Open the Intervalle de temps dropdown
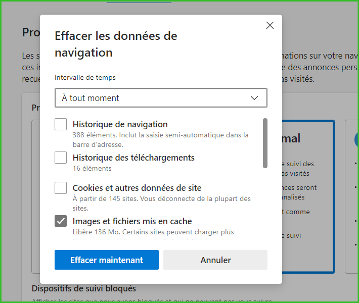Image resolution: width=359 pixels, height=303 pixels. (x=161, y=98)
